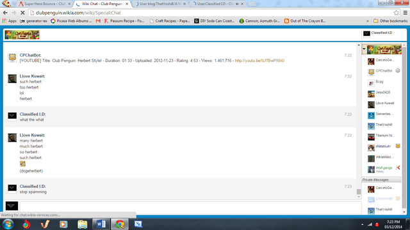The image size is (410, 230).
Task: Stop loading the page with X button
Action: click(x=22, y=13)
